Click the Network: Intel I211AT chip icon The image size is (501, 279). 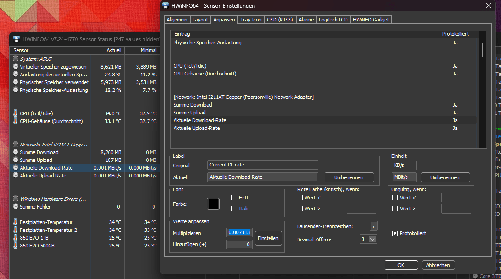[15, 144]
